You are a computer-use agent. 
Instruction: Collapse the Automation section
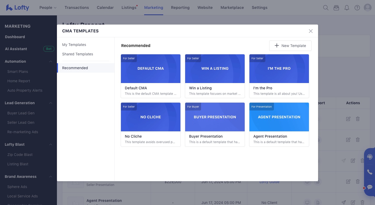[x=51, y=61]
